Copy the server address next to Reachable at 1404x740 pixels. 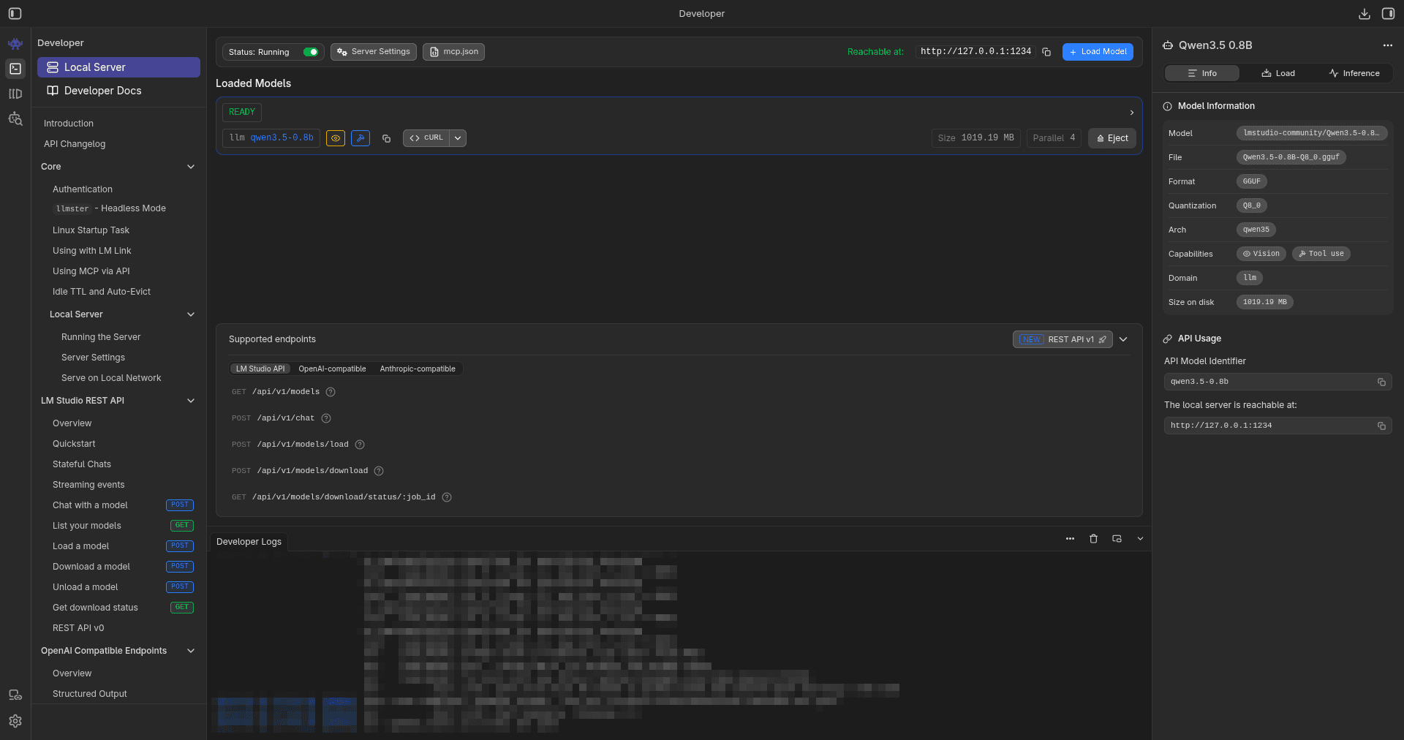1046,52
